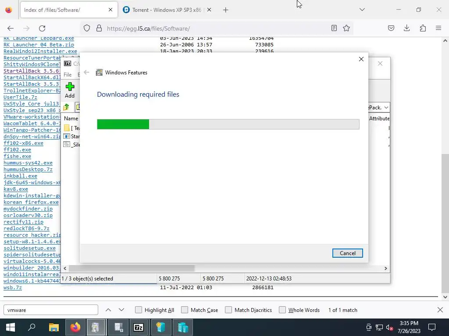Open the solitudesetup.exe link
The image size is (449, 336).
tap(29, 248)
